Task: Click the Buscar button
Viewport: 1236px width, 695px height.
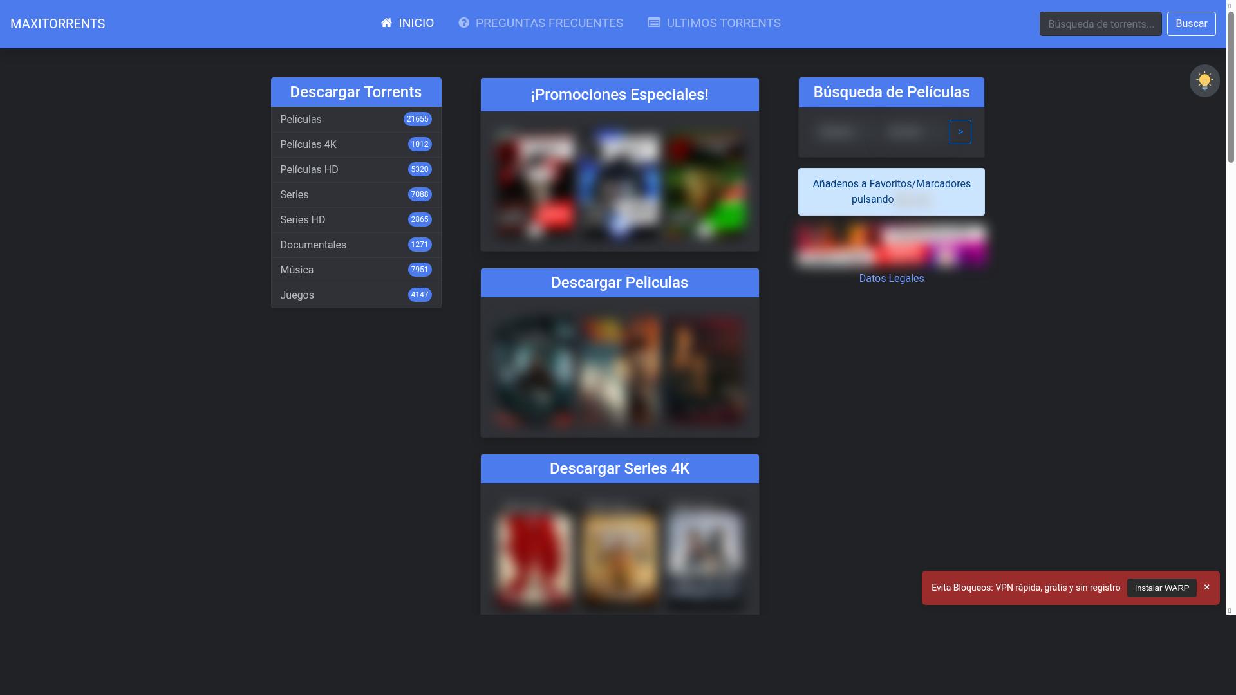Action: [1191, 24]
